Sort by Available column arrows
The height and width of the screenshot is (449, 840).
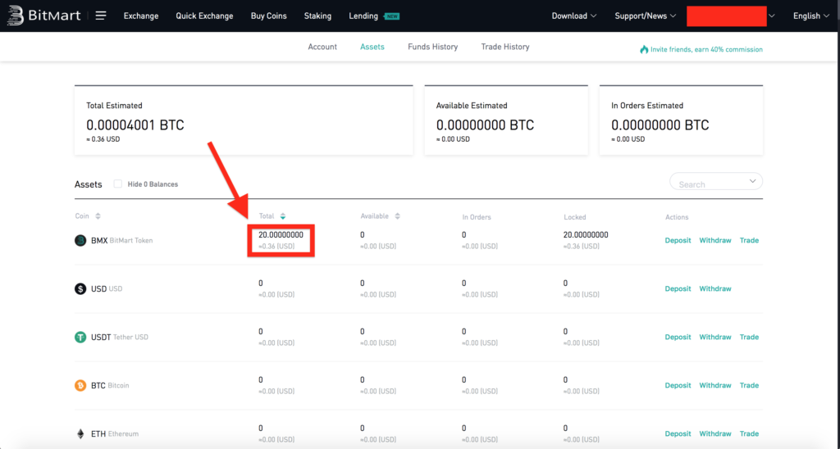click(398, 216)
